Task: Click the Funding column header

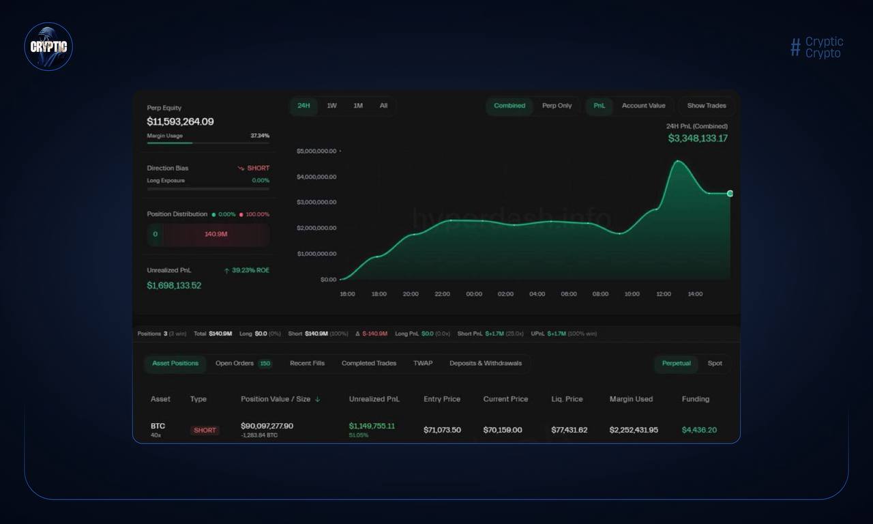Action: click(x=696, y=399)
